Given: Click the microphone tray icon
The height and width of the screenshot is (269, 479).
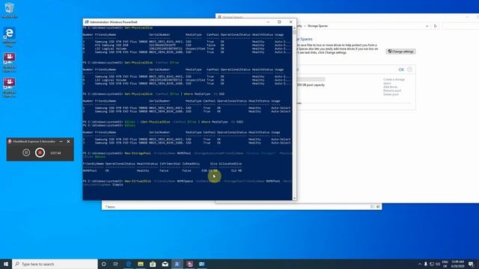Looking at the screenshot, I should tap(426, 264).
